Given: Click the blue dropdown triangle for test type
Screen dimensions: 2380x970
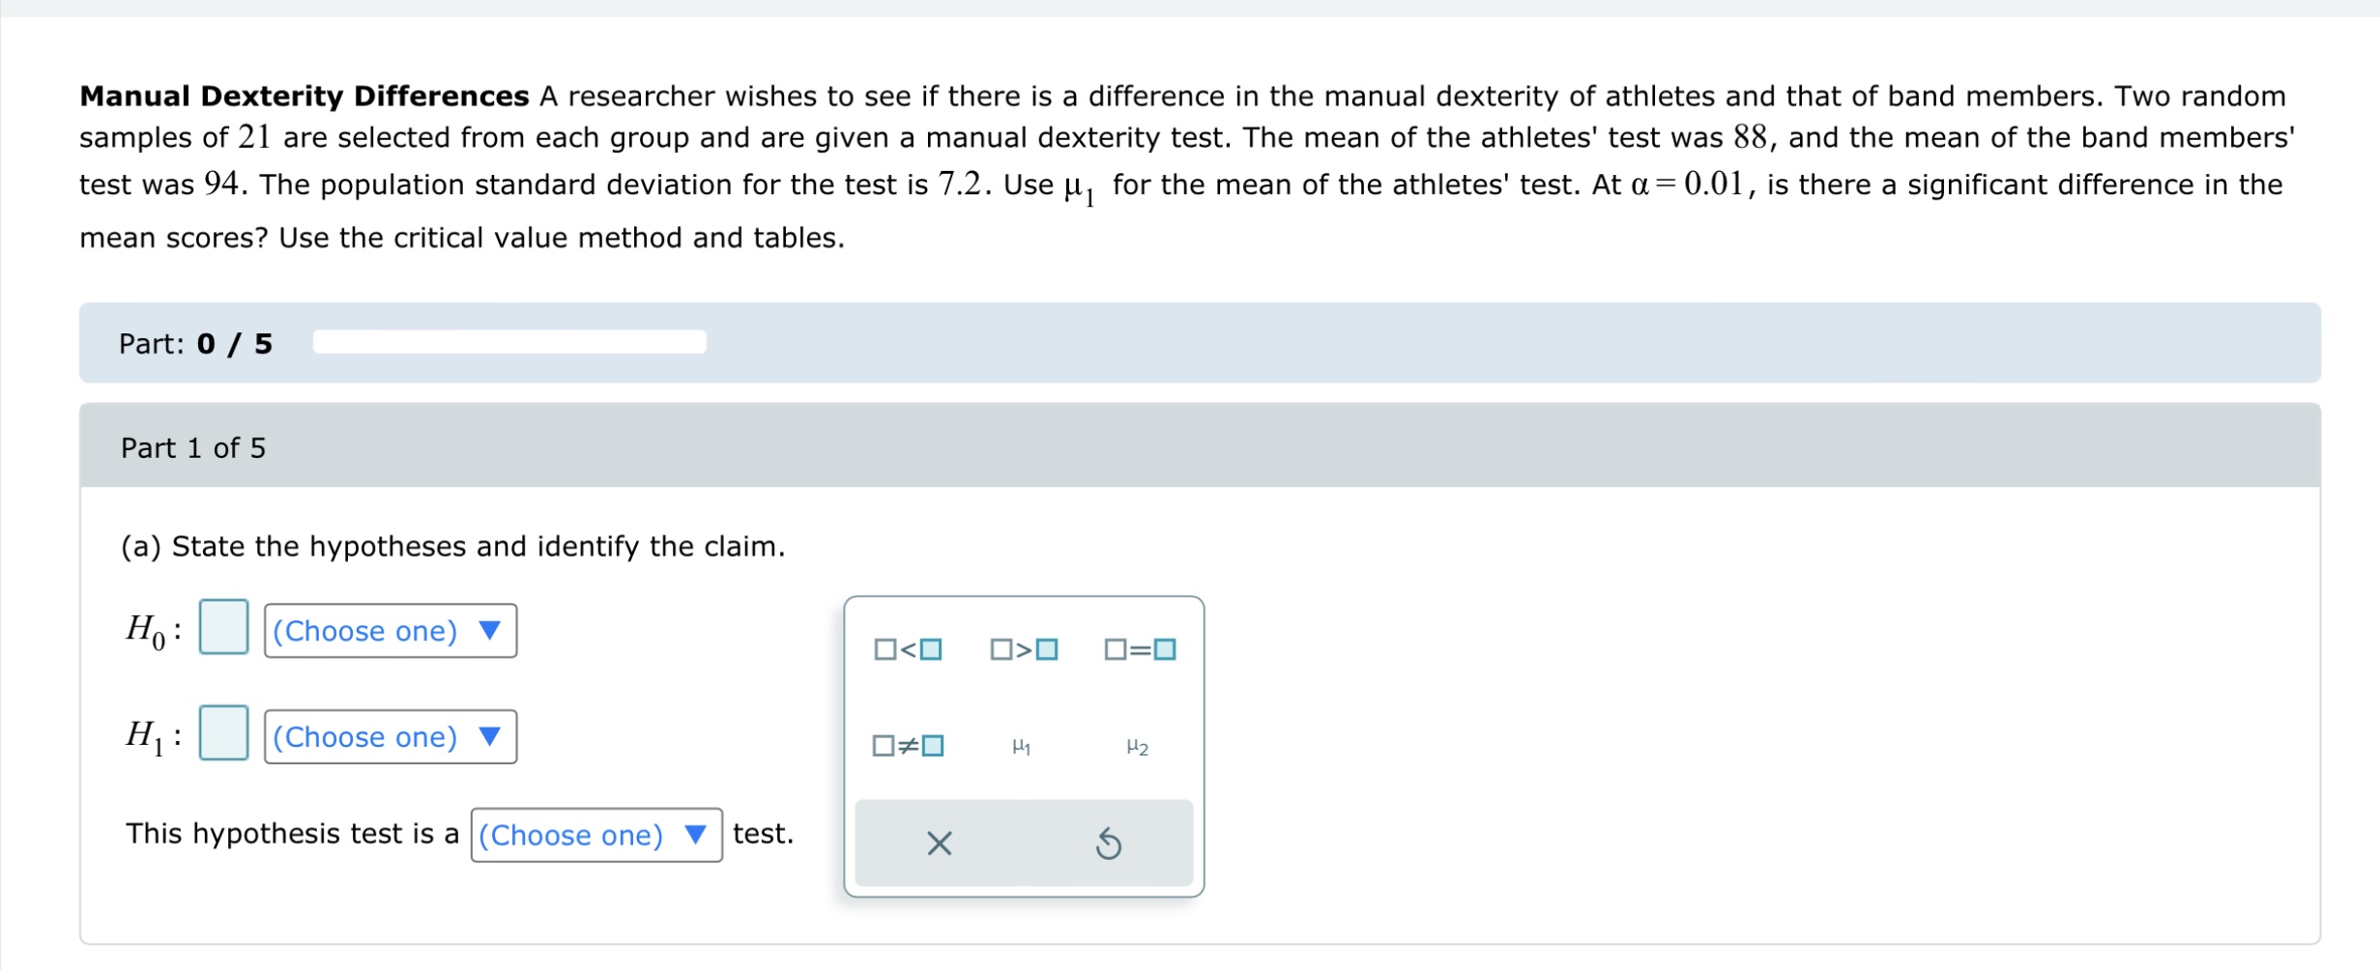Looking at the screenshot, I should point(698,836).
